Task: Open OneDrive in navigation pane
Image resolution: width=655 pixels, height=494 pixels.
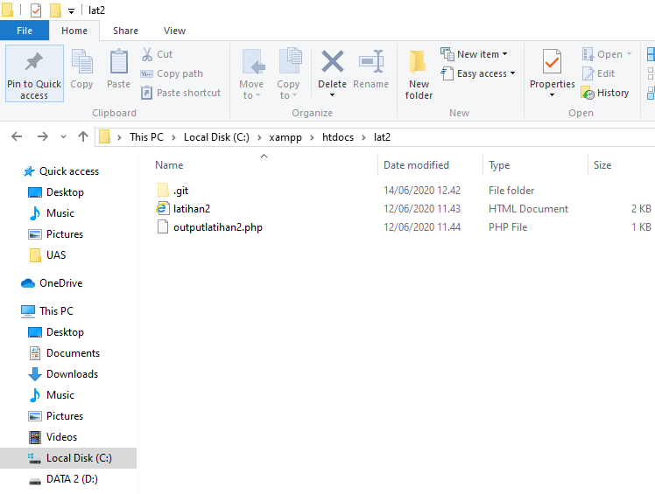Action: click(61, 283)
